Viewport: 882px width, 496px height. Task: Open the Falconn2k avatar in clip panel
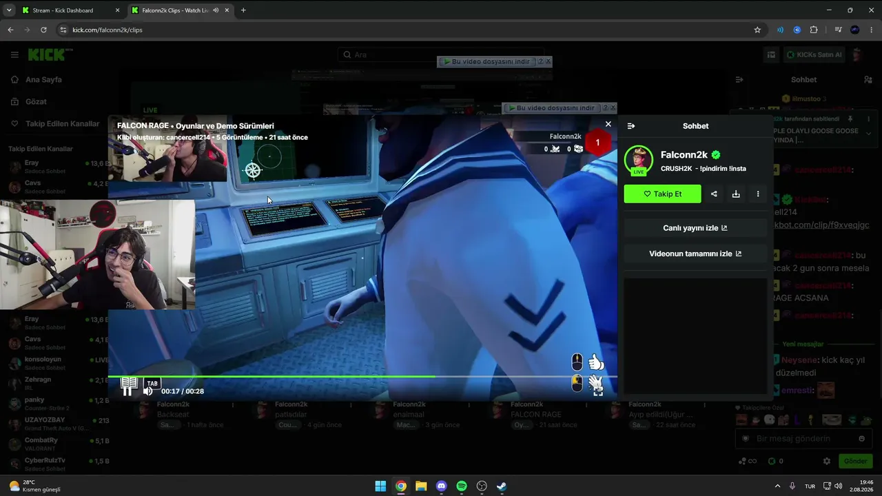[638, 160]
